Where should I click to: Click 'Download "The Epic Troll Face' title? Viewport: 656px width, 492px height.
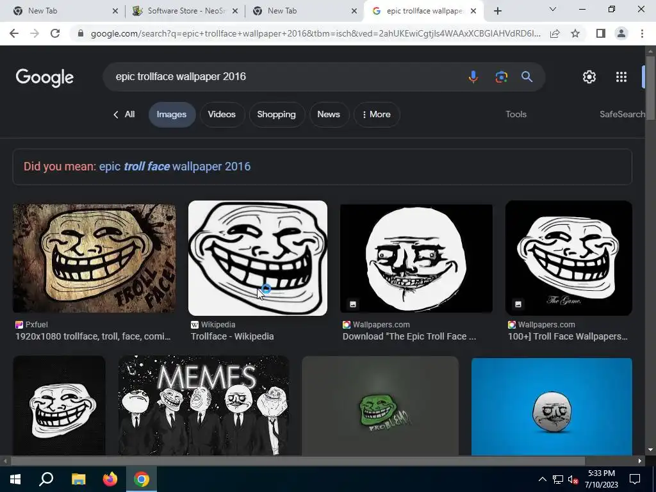pyautogui.click(x=409, y=337)
